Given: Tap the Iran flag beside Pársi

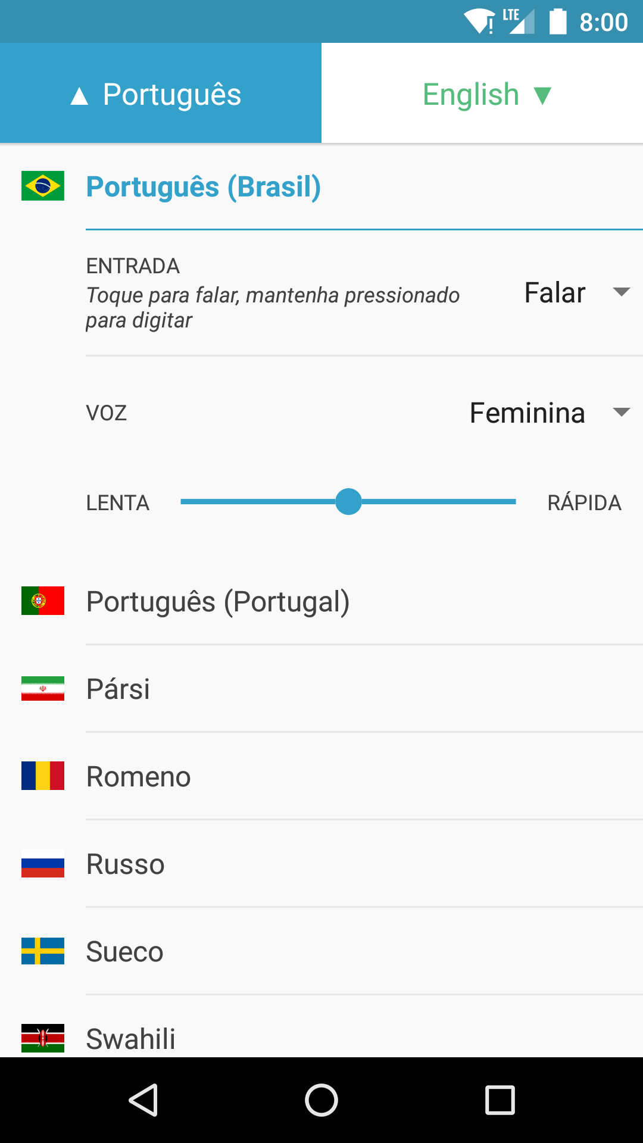Looking at the screenshot, I should point(43,688).
